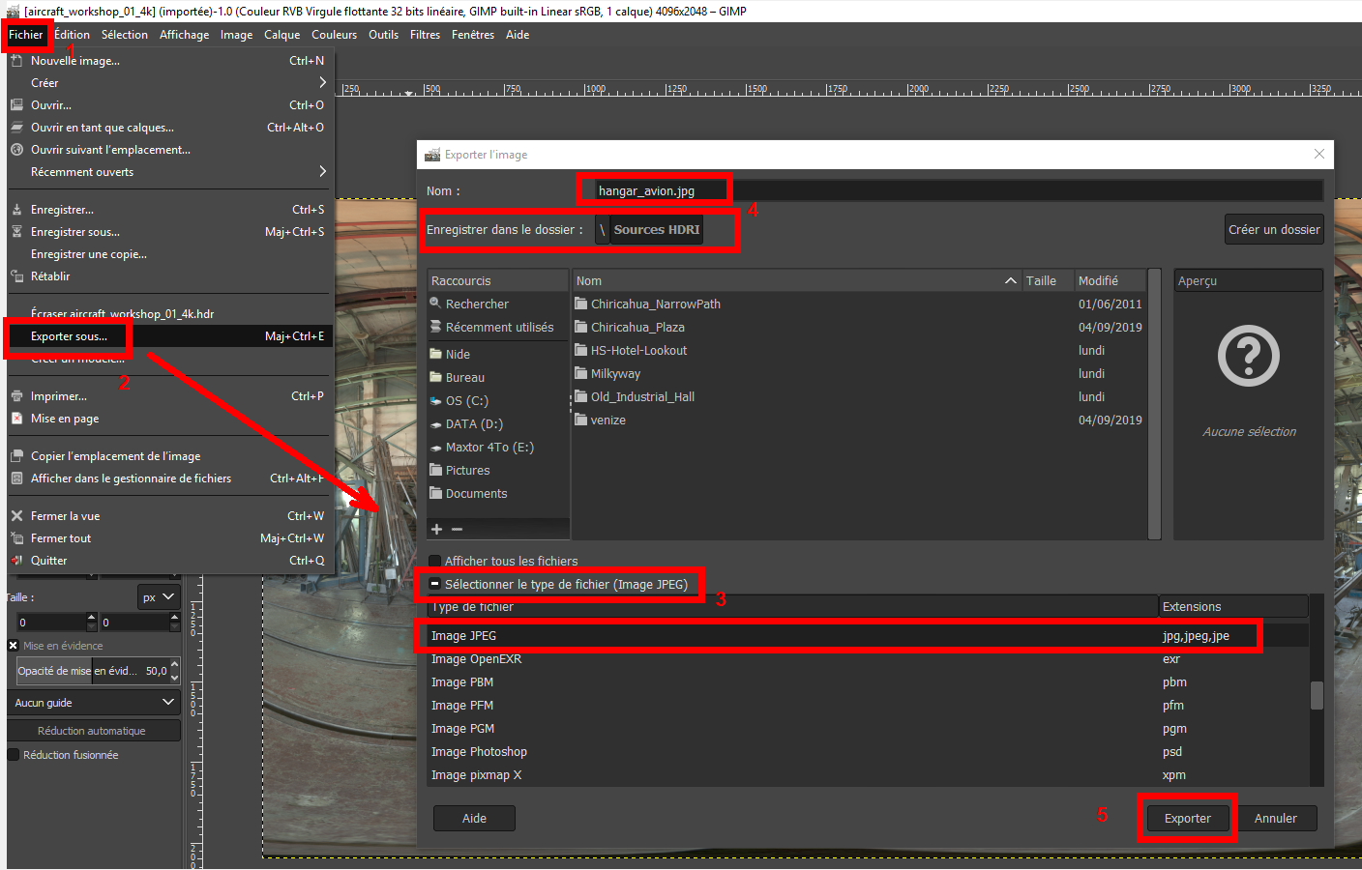Click the Rechercher magnifier icon in shortcuts
The image size is (1362, 870).
(435, 304)
